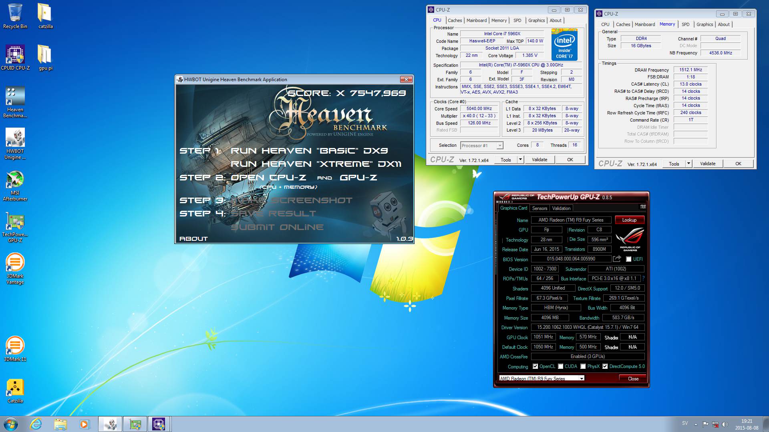This screenshot has width=769, height=432.
Task: Switch to About tab in left CPU-Z
Action: pyautogui.click(x=556, y=20)
